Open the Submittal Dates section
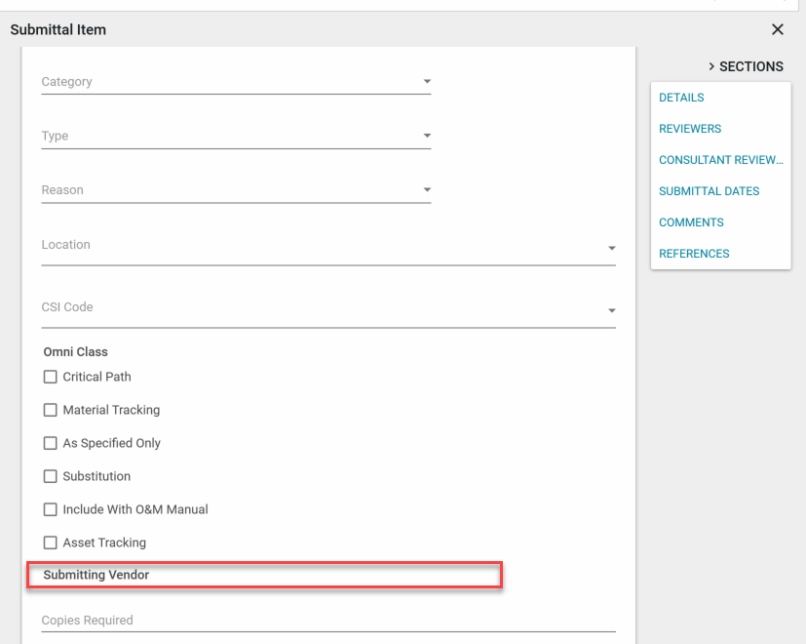 (709, 191)
